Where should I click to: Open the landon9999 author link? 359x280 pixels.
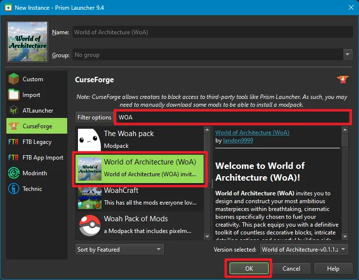point(238,140)
